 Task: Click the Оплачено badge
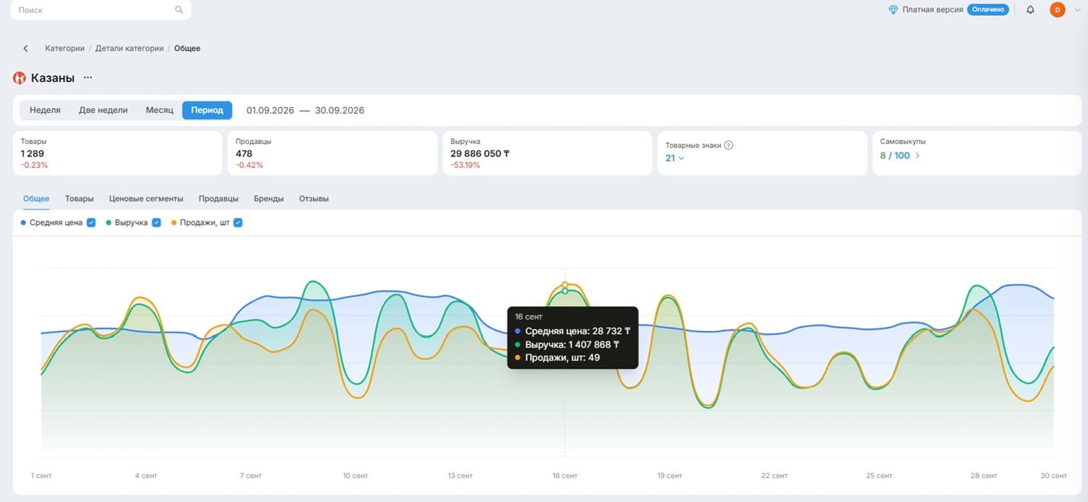point(988,10)
